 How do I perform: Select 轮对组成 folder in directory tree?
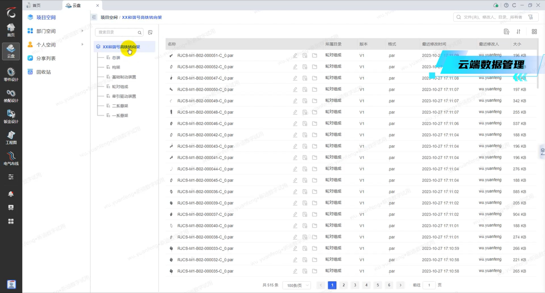tap(120, 86)
